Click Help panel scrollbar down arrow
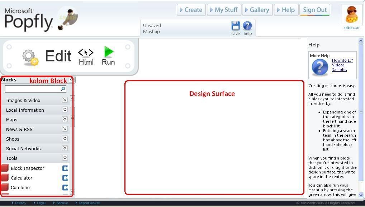Viewport: 365px width, 207px height. click(361, 195)
